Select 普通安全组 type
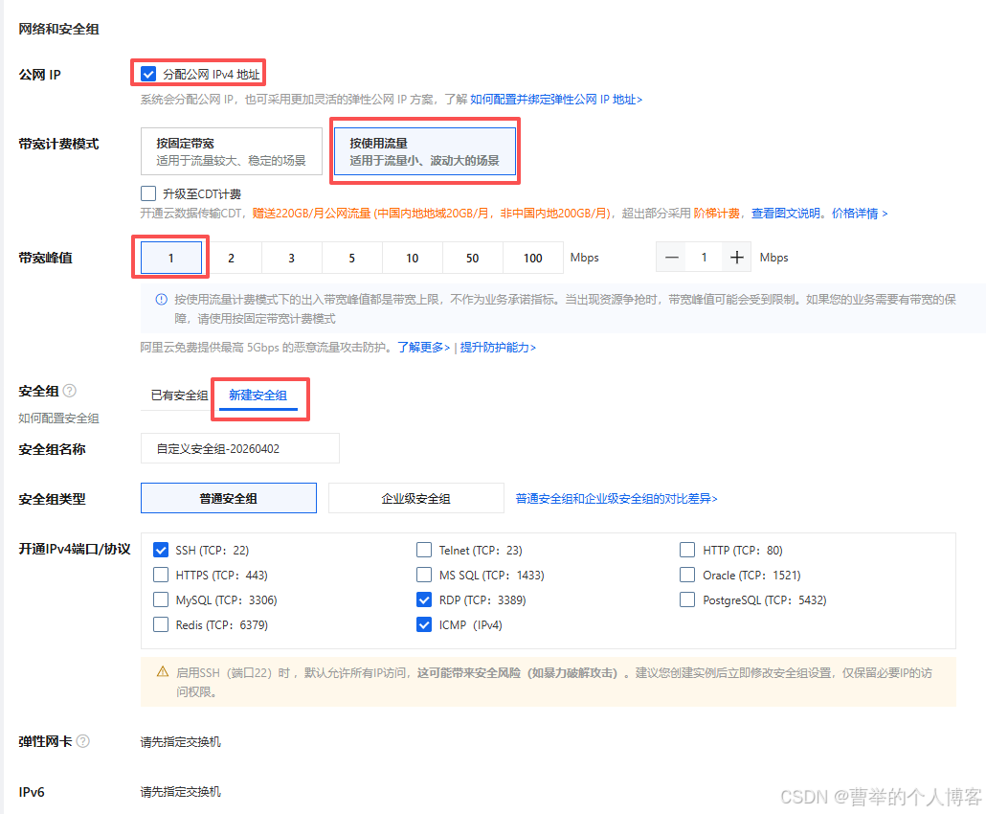 (229, 498)
